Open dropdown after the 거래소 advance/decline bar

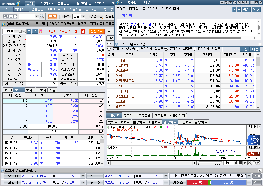point(249,182)
